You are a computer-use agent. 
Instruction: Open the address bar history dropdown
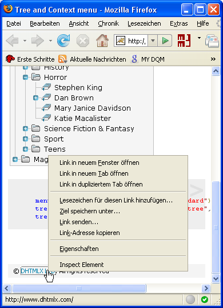point(153,41)
